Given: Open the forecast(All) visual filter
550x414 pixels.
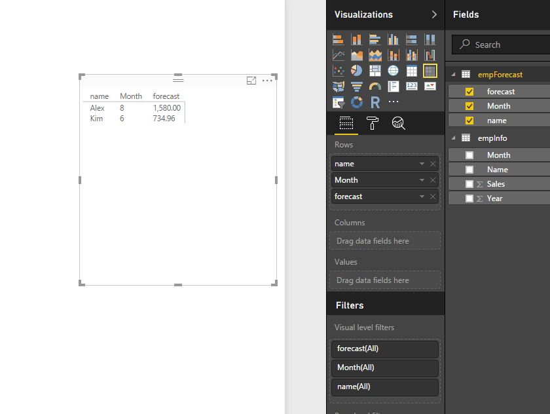Looking at the screenshot, I should [384, 349].
